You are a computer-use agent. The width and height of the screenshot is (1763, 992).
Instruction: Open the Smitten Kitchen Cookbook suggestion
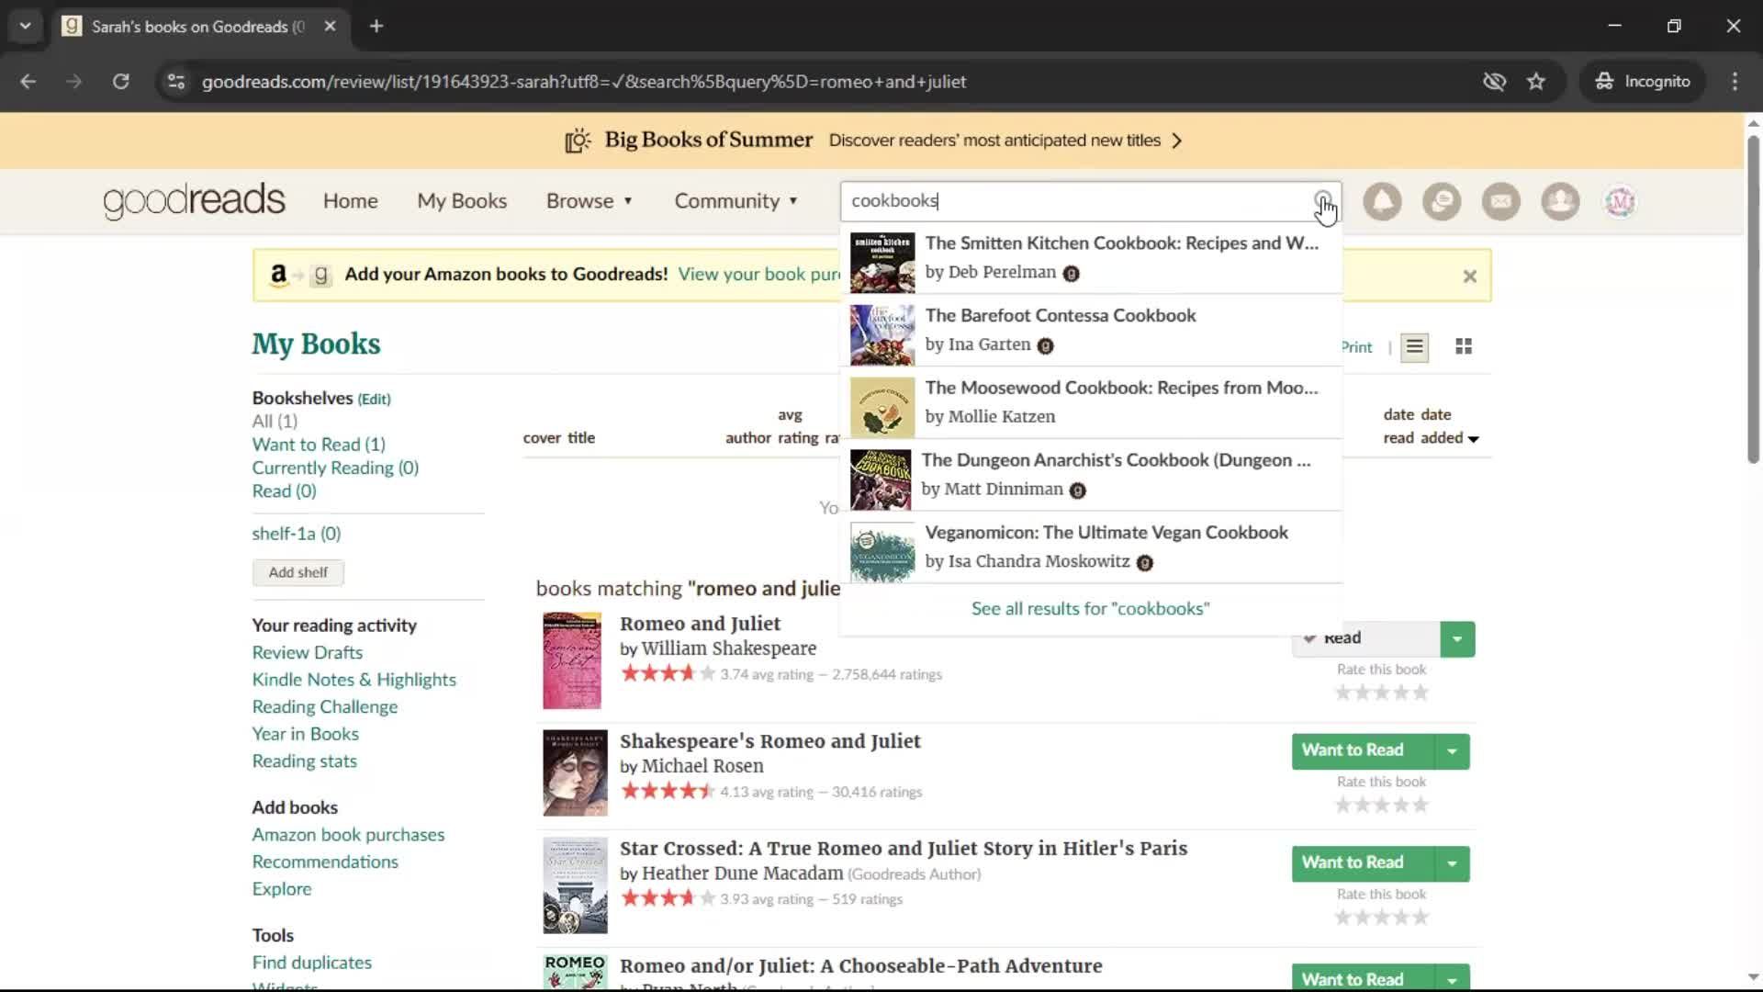point(1091,258)
